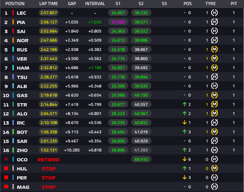Click the STOP status for HUL
This screenshot has height=192, width=244.
tap(48, 169)
